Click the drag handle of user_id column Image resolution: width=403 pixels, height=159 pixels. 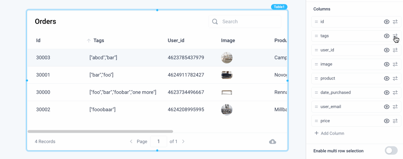[x=316, y=50]
